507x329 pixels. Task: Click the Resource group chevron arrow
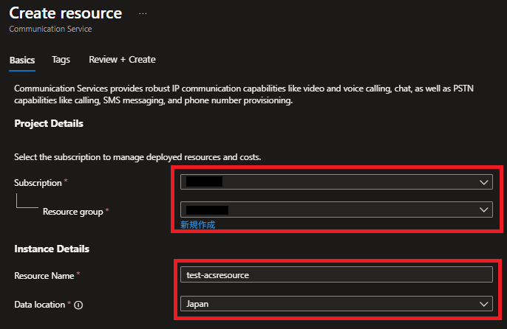click(484, 209)
